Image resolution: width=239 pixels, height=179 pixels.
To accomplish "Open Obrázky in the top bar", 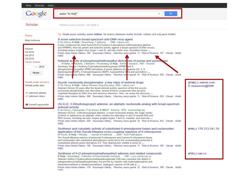I will tap(39, 6).
